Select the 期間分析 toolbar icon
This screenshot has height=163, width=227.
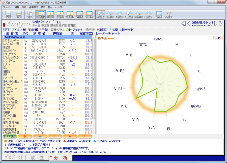click(x=148, y=15)
